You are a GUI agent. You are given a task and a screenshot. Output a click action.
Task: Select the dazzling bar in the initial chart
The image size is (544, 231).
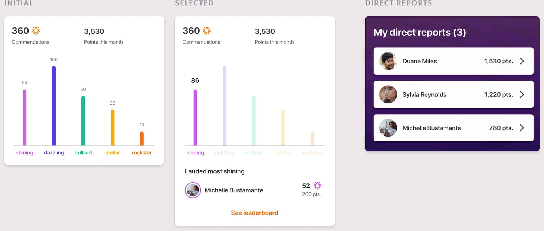(54, 106)
